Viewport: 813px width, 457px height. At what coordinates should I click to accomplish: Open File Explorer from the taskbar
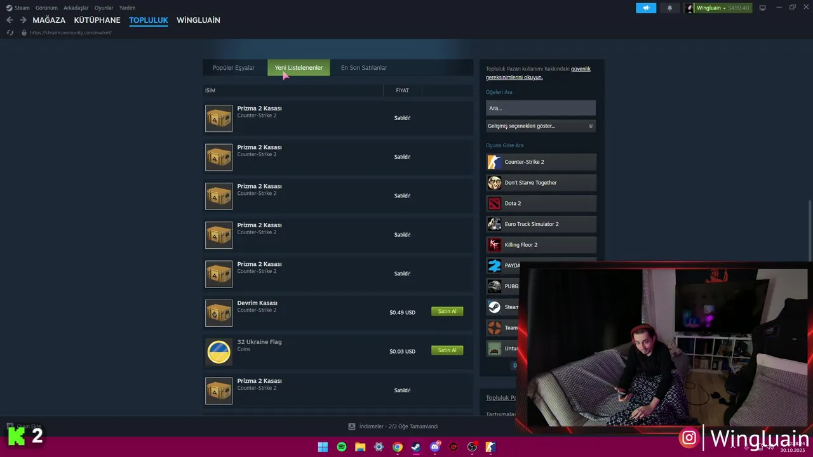point(360,447)
